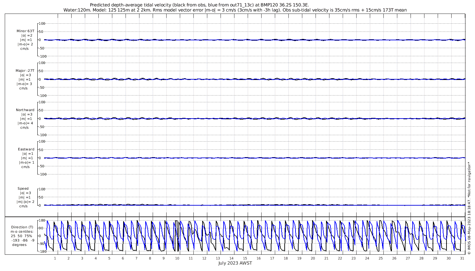Click the "-193 -86 -9" centile values
This screenshot has width=475, height=271.
tap(23, 241)
